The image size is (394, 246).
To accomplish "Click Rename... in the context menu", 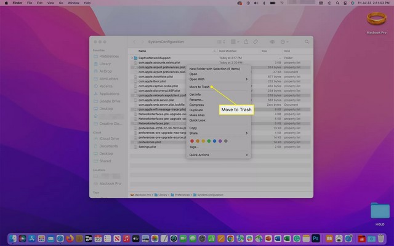I will (x=196, y=100).
